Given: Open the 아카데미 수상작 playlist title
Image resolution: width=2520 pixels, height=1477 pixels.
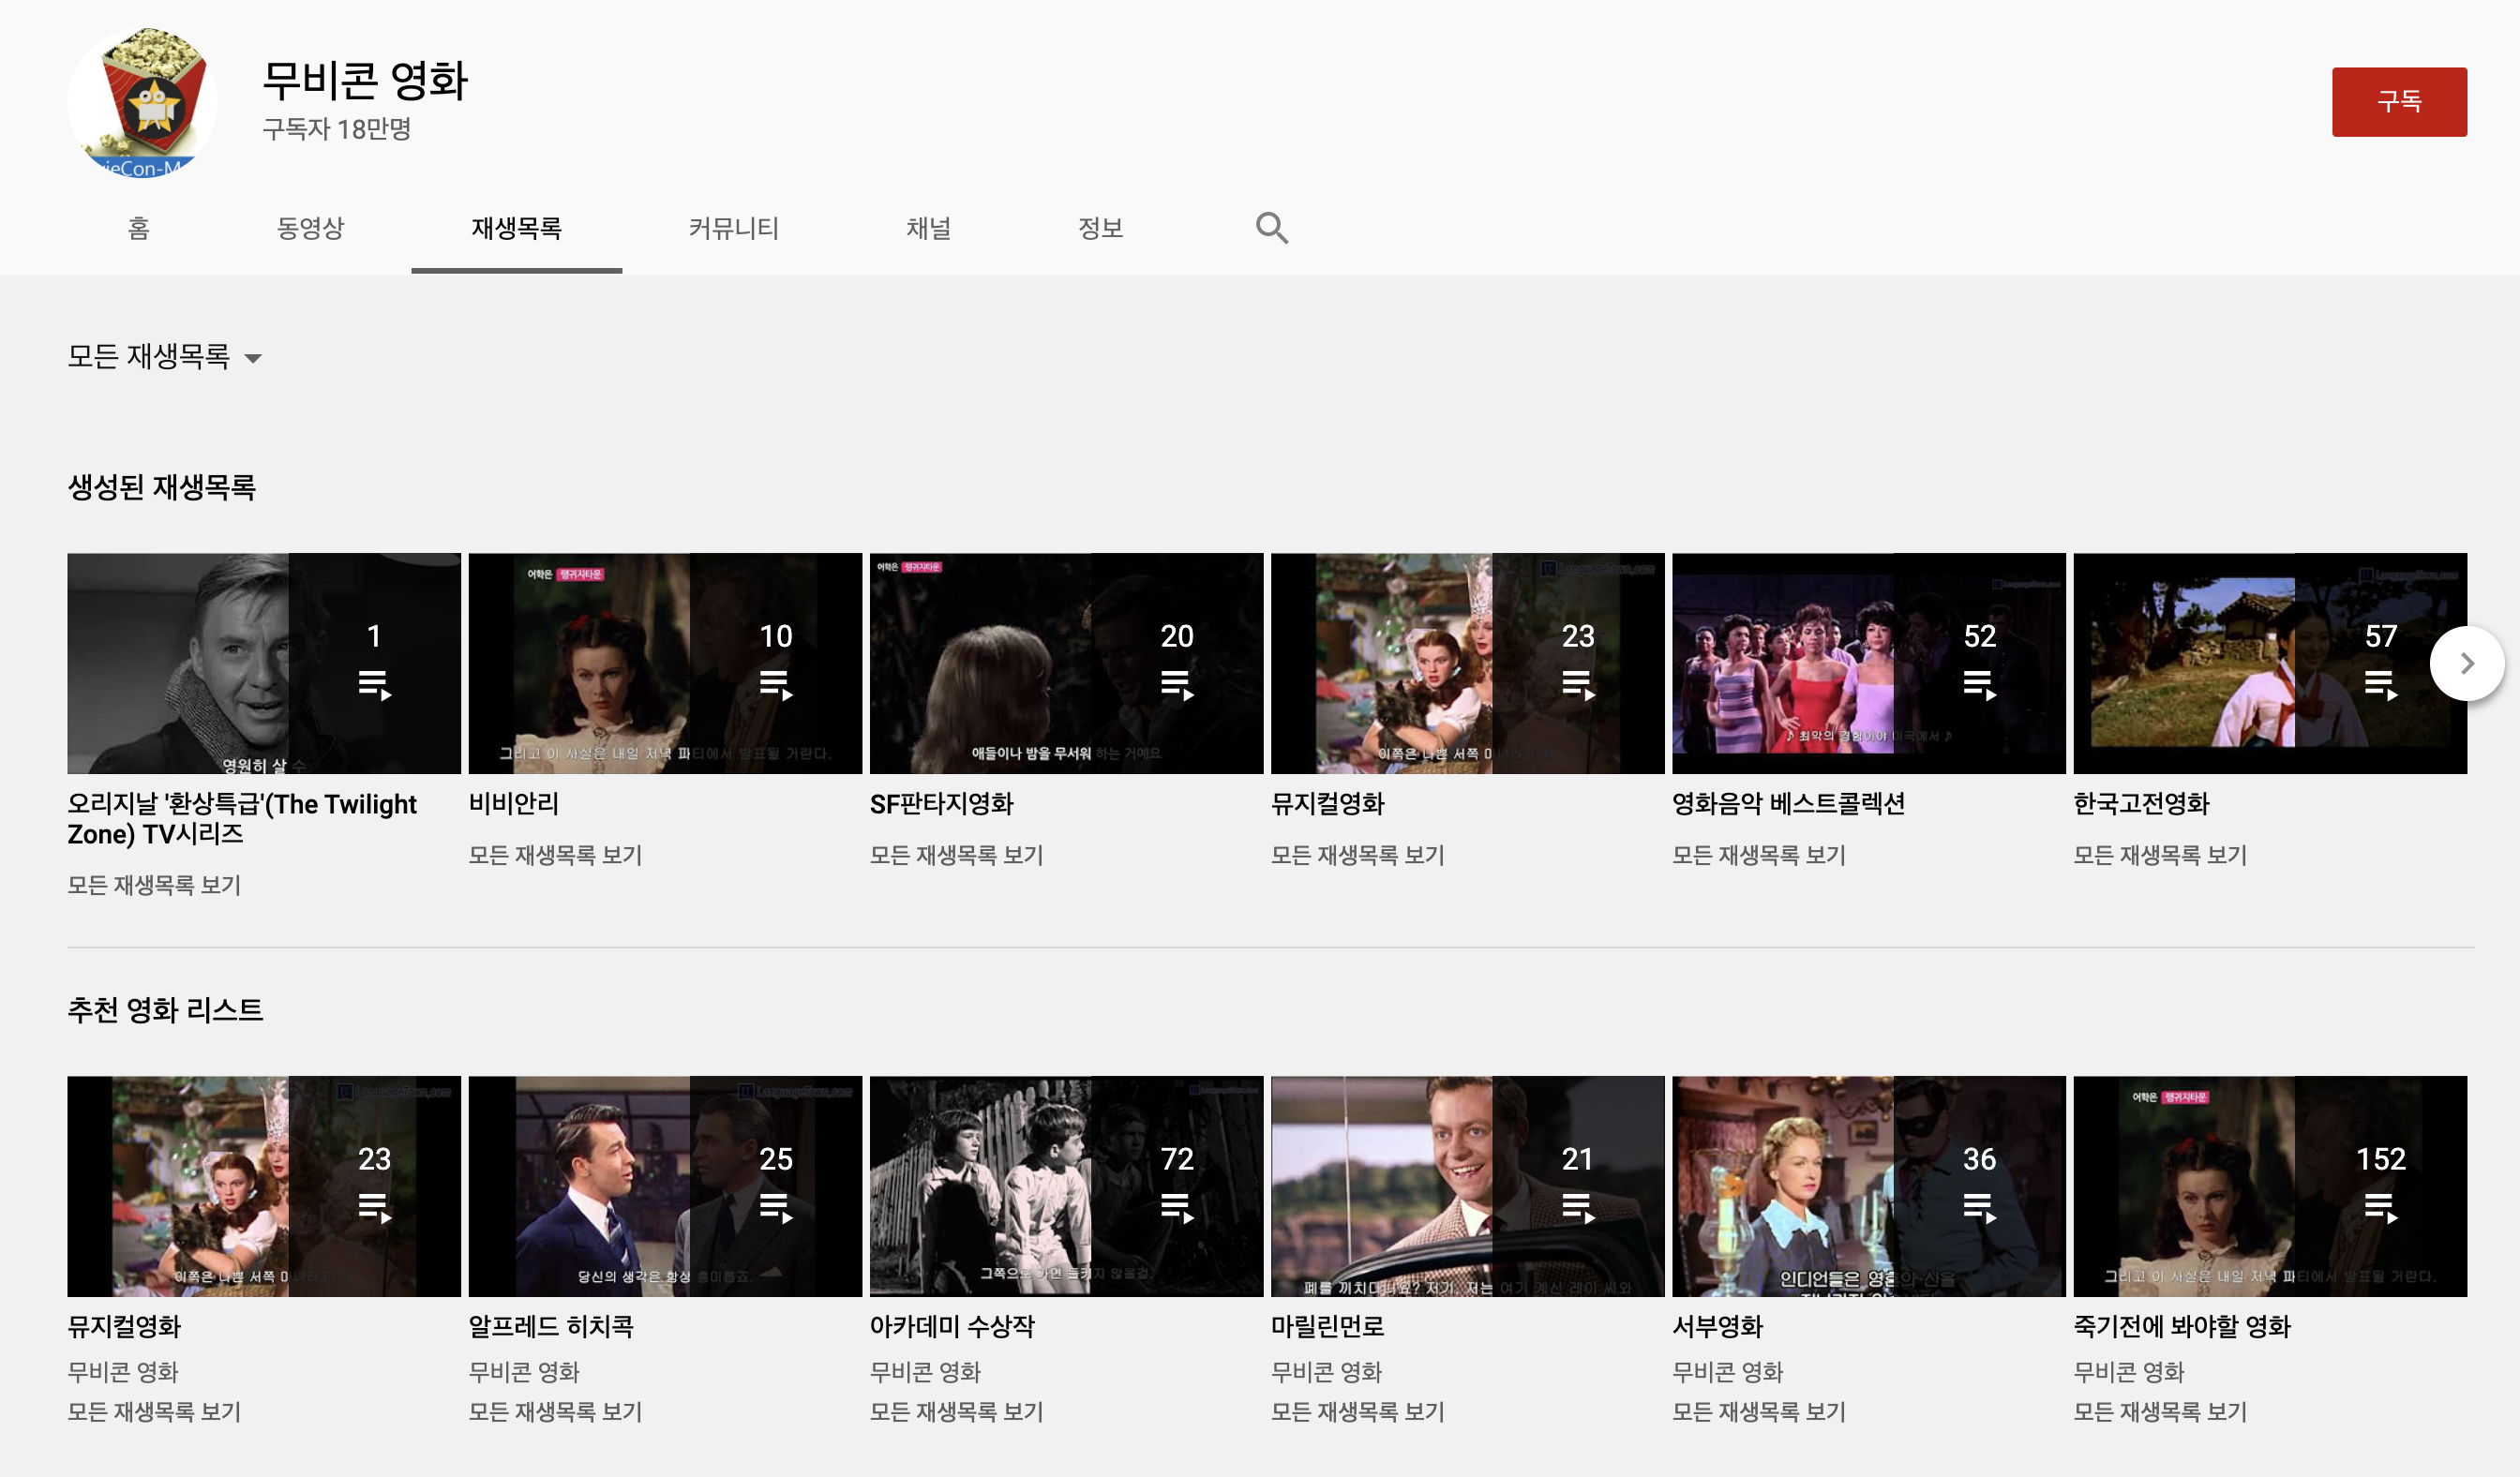Looking at the screenshot, I should pos(952,1326).
